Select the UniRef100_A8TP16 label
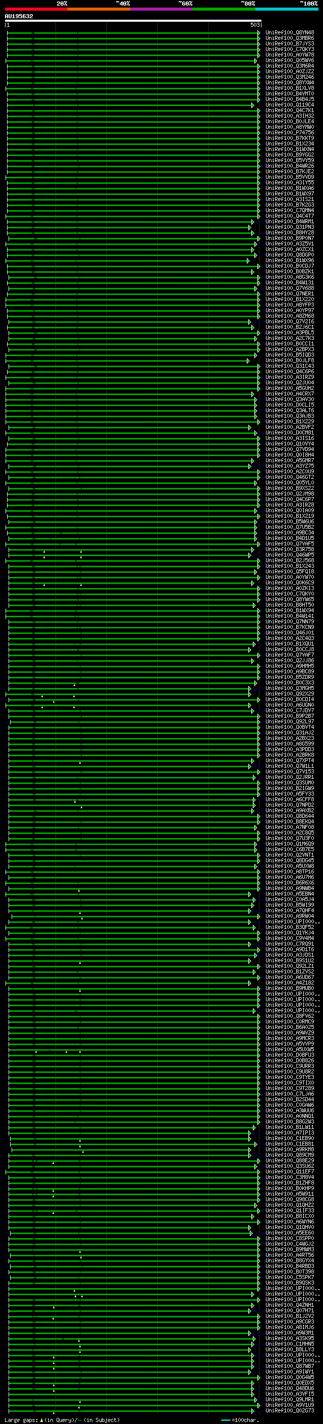Viewport: 323px width, 1424px height. [290, 871]
